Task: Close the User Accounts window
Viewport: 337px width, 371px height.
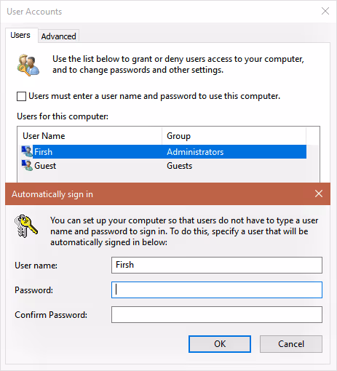Action: coord(325,11)
